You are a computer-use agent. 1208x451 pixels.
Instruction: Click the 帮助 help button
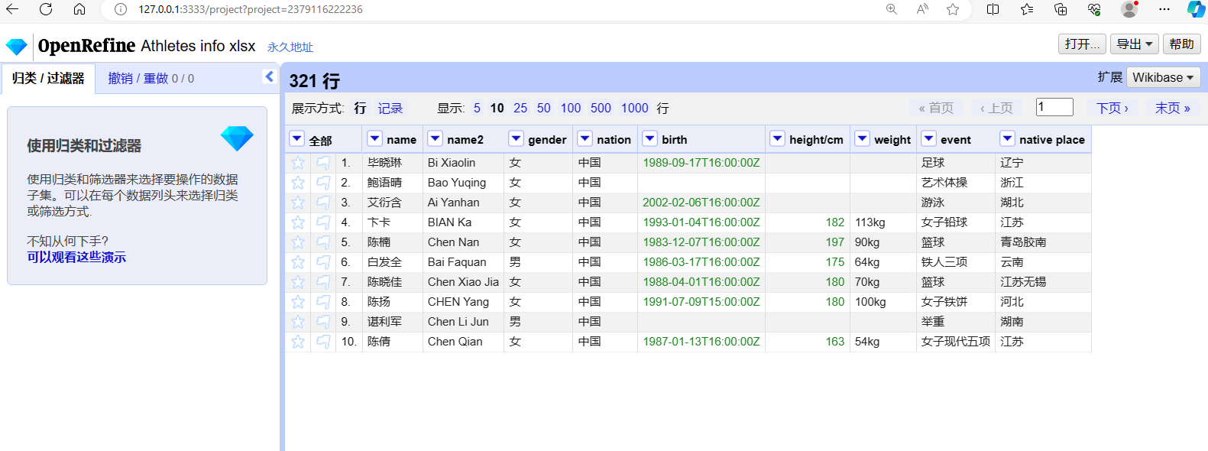coord(1181,44)
